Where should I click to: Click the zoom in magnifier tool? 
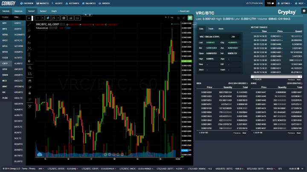point(29,68)
